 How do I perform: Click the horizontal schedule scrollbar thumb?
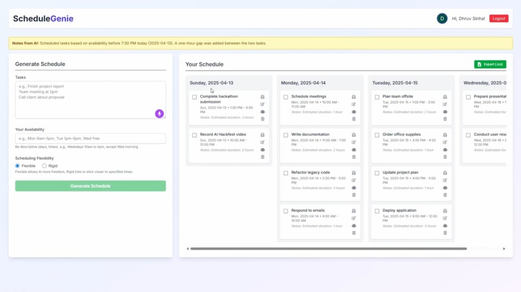pyautogui.click(x=328, y=249)
